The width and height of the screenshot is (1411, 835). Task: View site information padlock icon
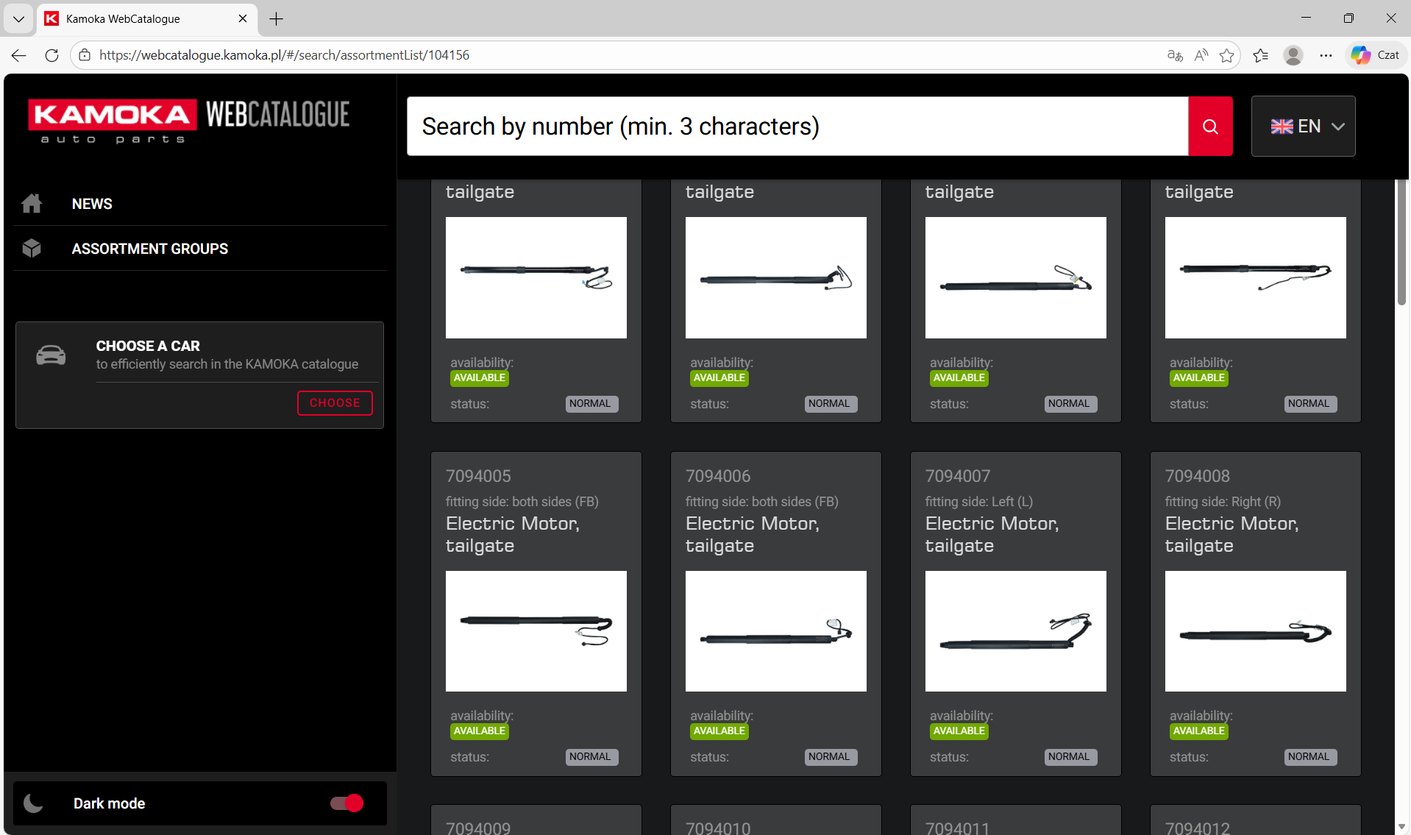tap(85, 55)
